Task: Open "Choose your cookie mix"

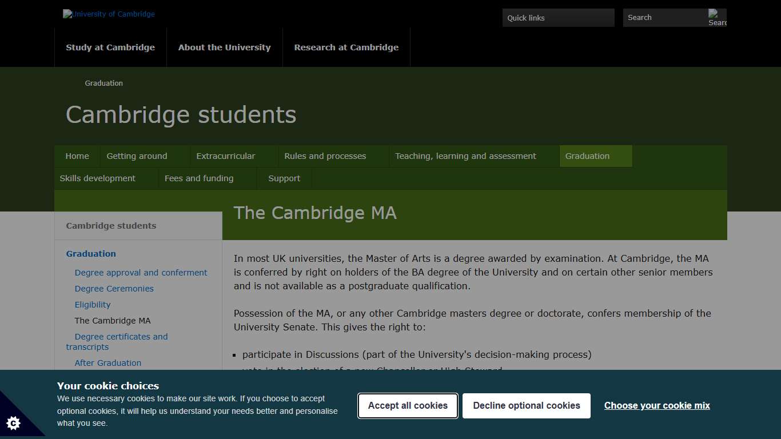Action: pyautogui.click(x=656, y=405)
